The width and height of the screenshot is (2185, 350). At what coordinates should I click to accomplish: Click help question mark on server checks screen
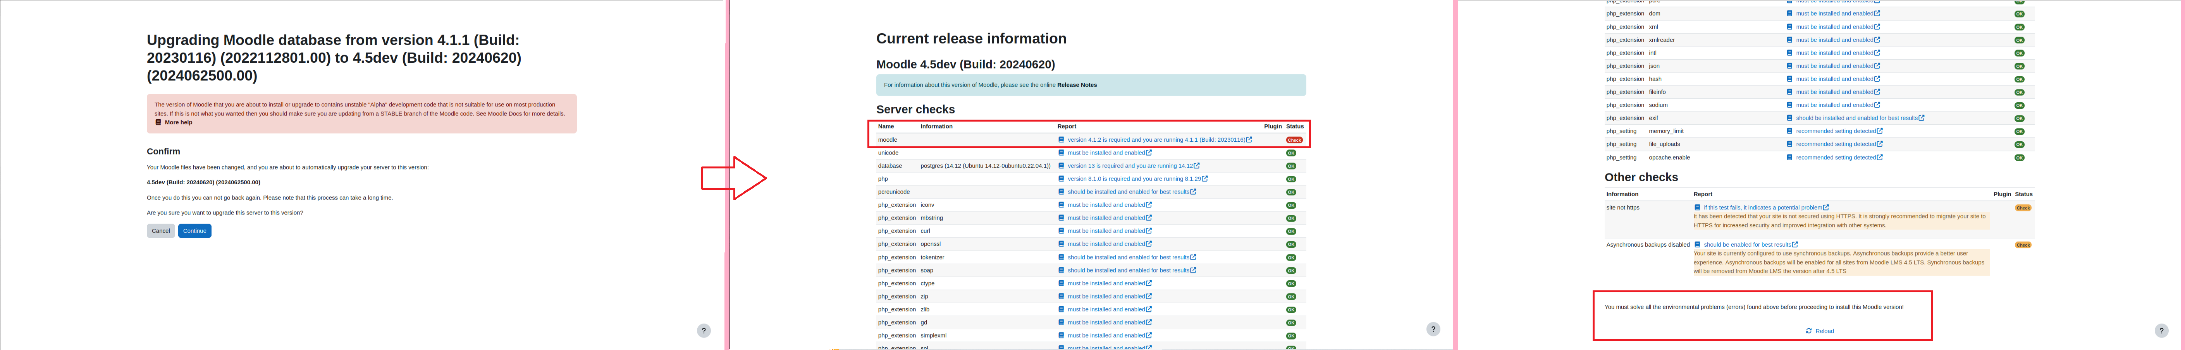pos(1433,329)
